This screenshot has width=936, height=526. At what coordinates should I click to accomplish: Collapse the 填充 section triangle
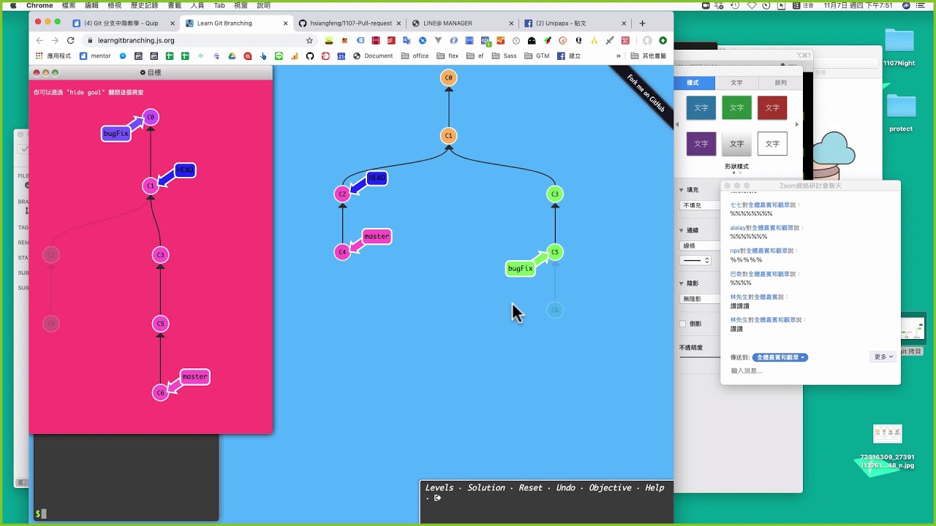682,190
